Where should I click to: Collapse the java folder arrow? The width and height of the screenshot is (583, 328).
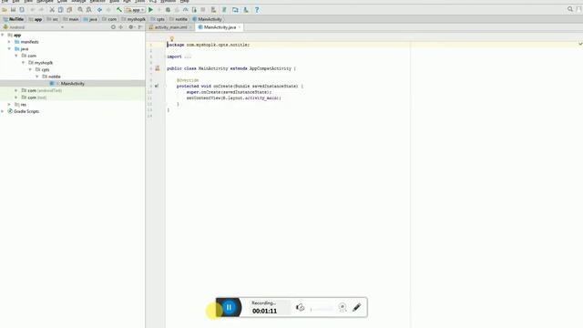click(x=9, y=48)
